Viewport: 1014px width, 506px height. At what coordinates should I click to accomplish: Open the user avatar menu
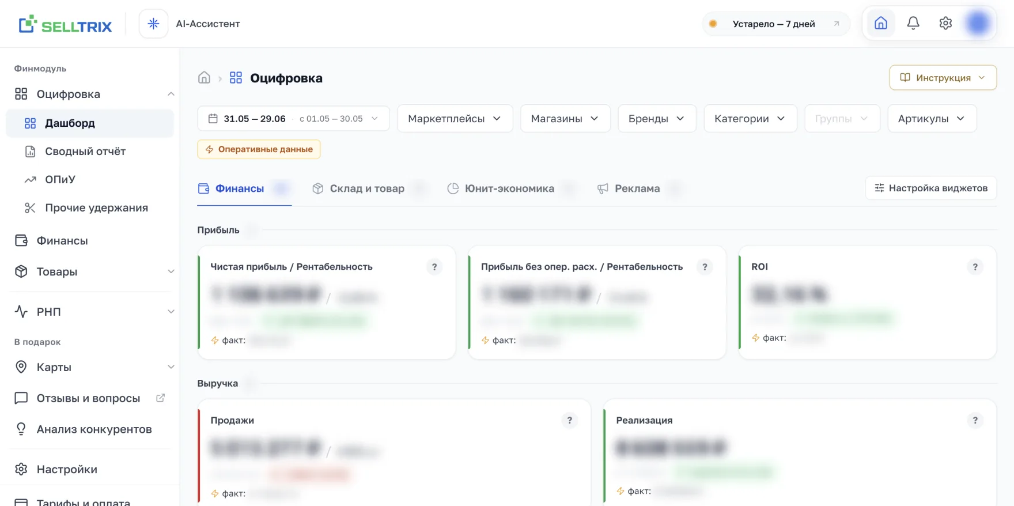tap(978, 23)
